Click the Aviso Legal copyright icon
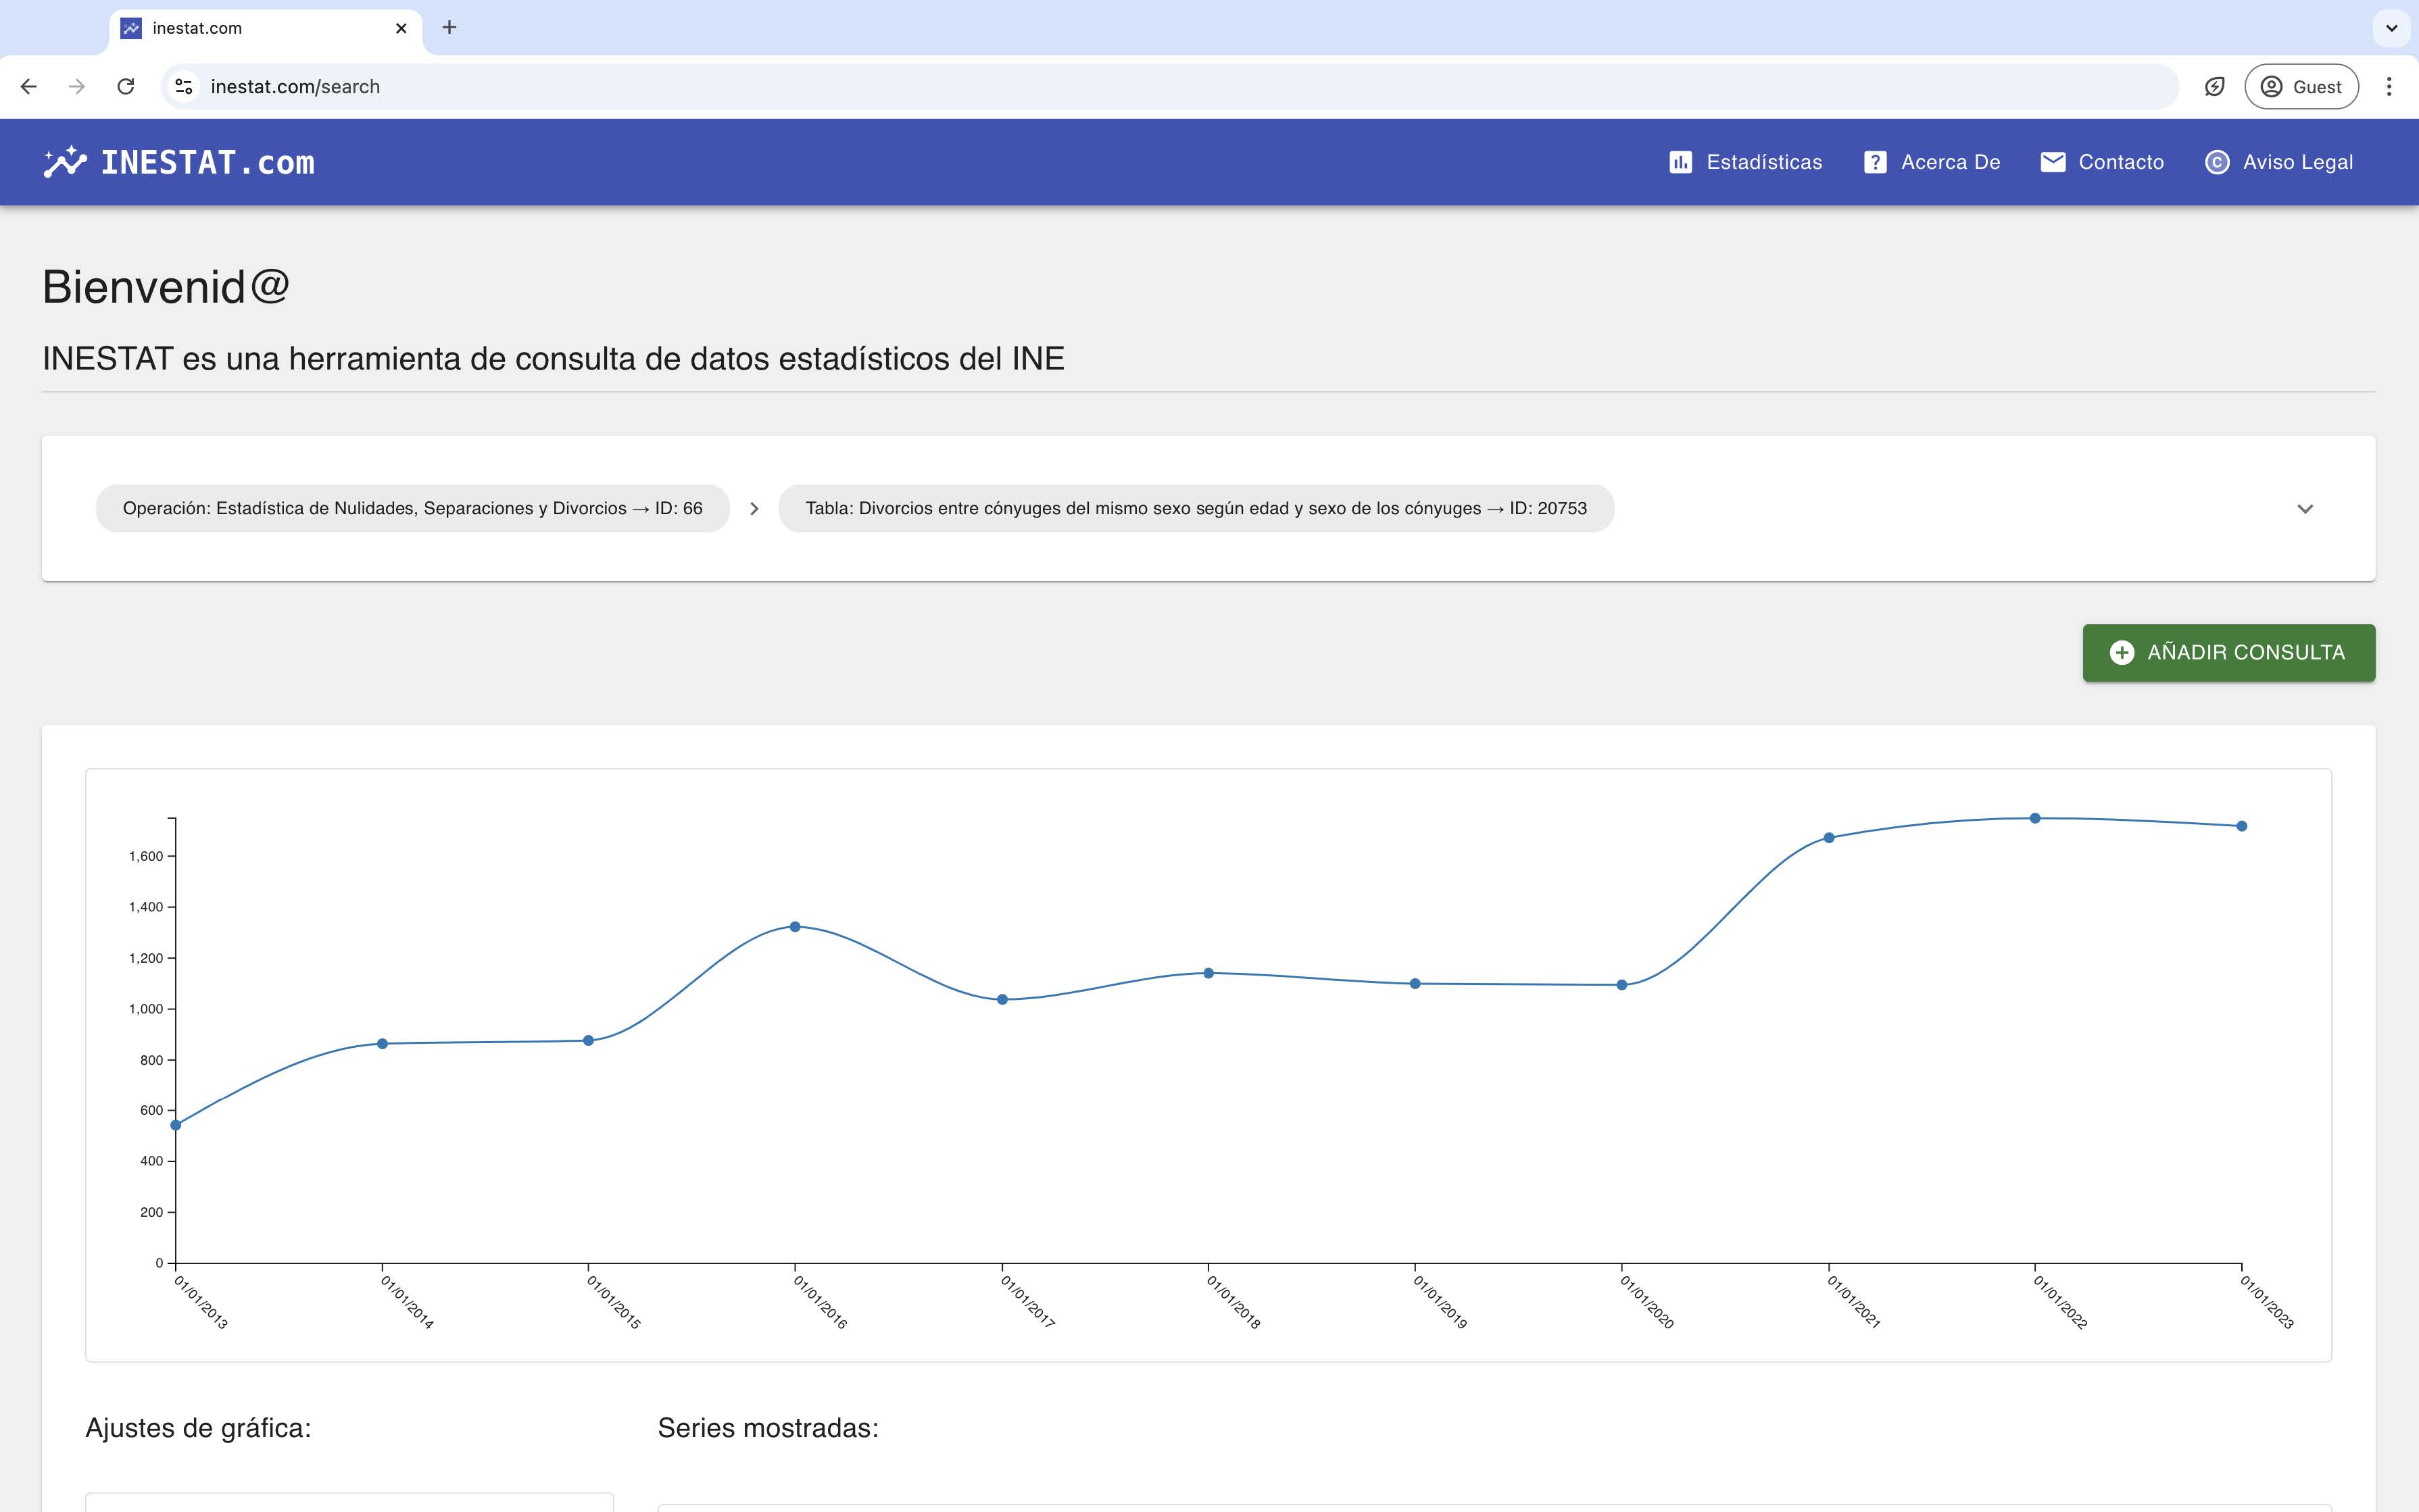This screenshot has height=1512, width=2419. (2217, 162)
